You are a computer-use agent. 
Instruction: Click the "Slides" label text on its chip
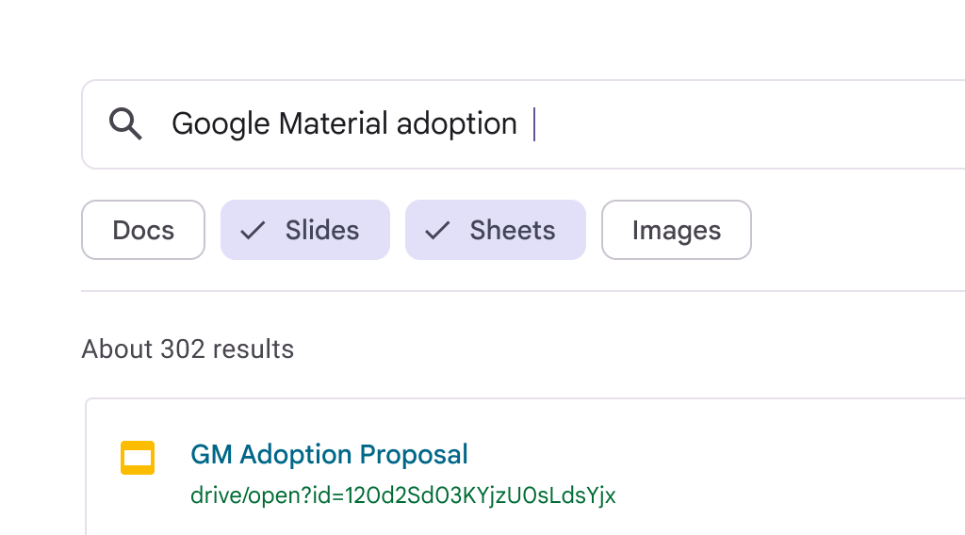(x=322, y=231)
